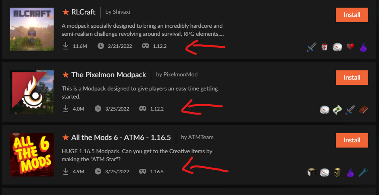Open The Pixelmon Modpack title link
This screenshot has height=195, width=379.
[x=108, y=75]
